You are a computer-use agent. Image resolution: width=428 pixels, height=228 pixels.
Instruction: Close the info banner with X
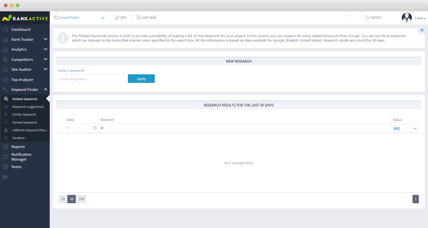tap(422, 30)
